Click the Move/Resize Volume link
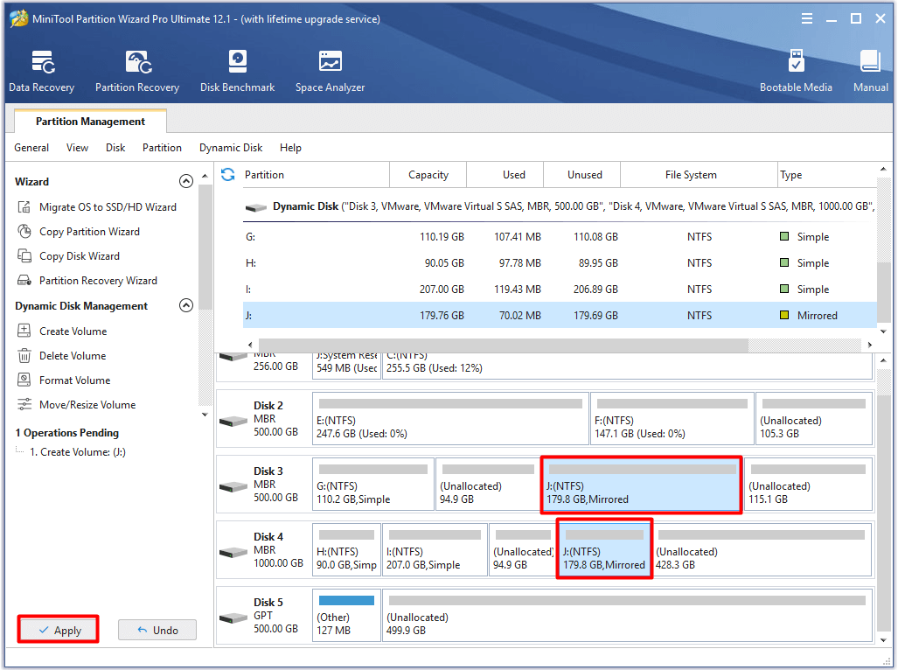This screenshot has width=898, height=670. click(x=87, y=405)
